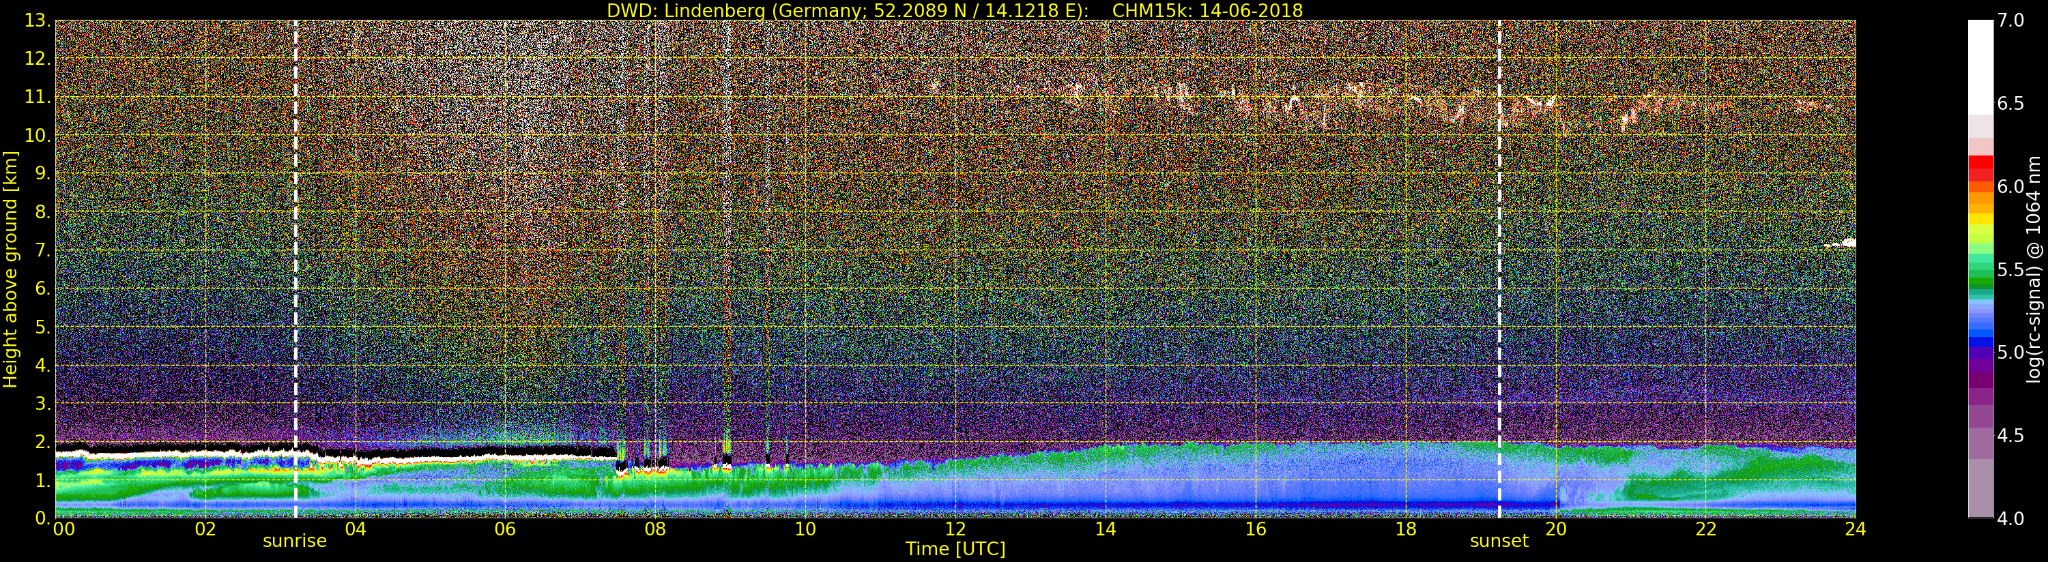Screen dimensions: 2048x562
Task: Click the time axis tick "06"
Action: 506,529
